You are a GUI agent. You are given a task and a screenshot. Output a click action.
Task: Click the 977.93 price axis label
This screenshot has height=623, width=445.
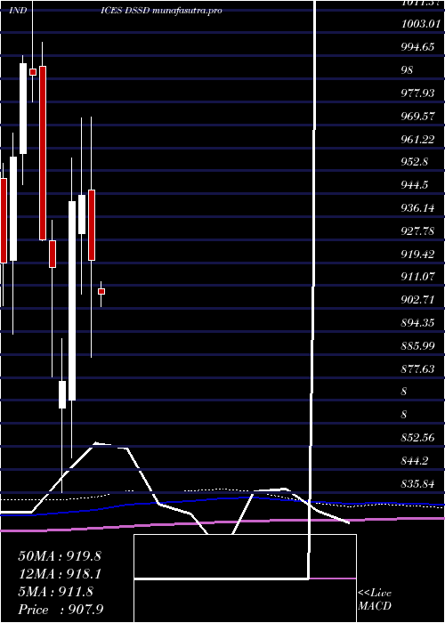coord(417,93)
